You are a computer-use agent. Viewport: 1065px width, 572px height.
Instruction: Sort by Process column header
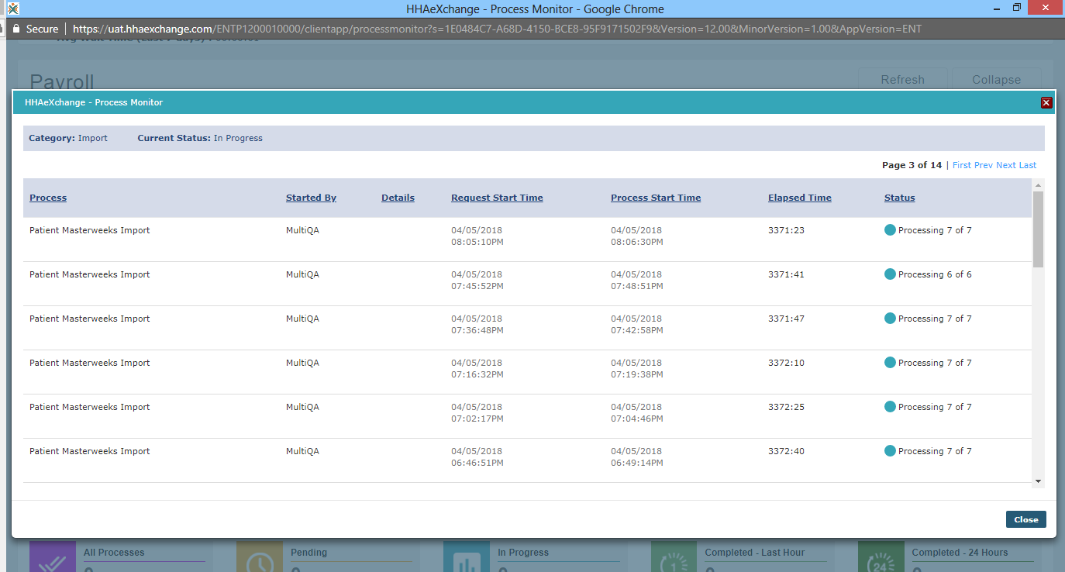48,198
